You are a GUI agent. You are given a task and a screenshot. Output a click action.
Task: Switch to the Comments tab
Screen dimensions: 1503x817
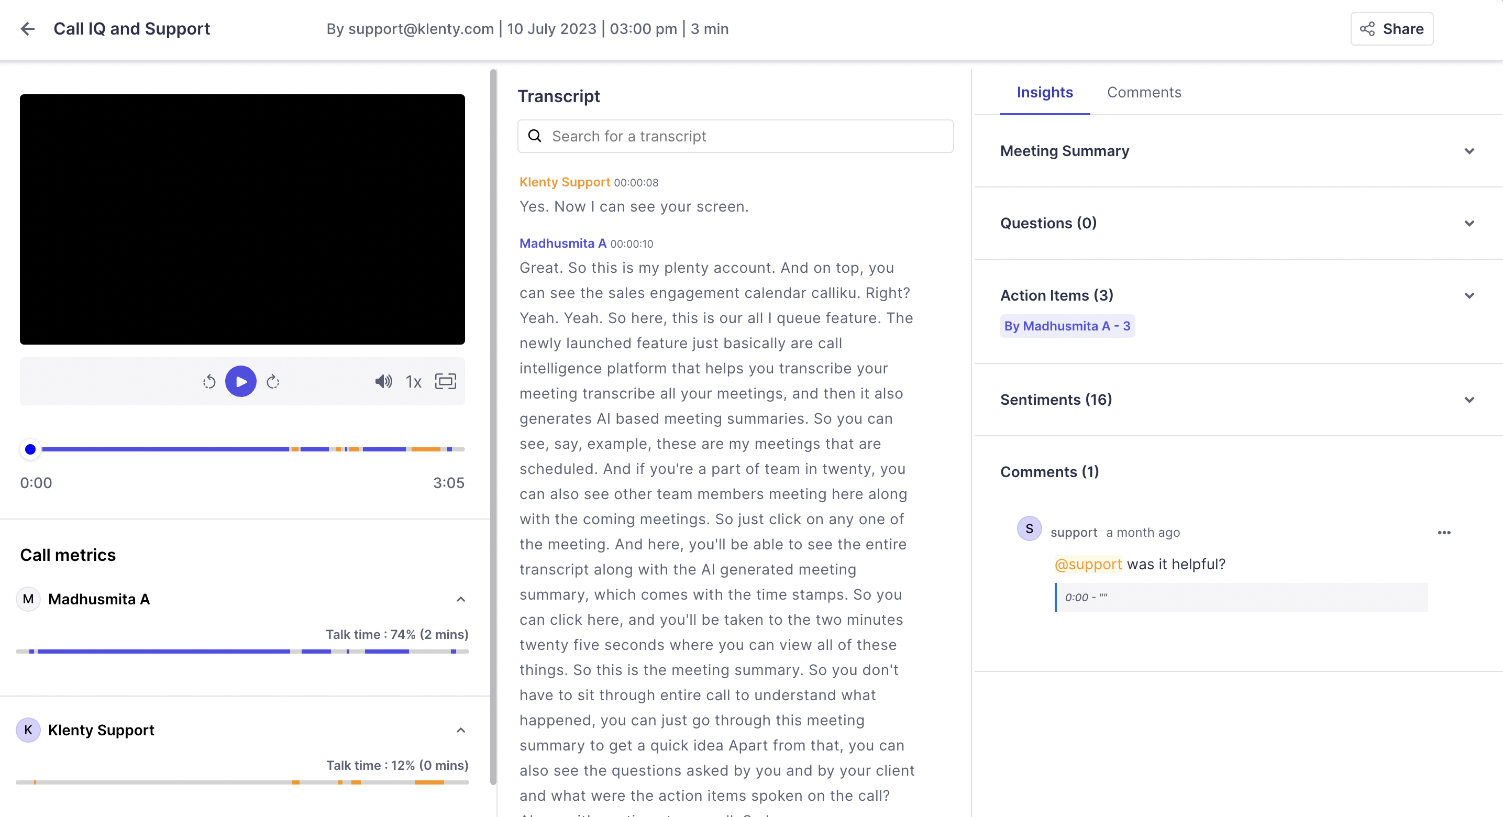click(x=1144, y=92)
